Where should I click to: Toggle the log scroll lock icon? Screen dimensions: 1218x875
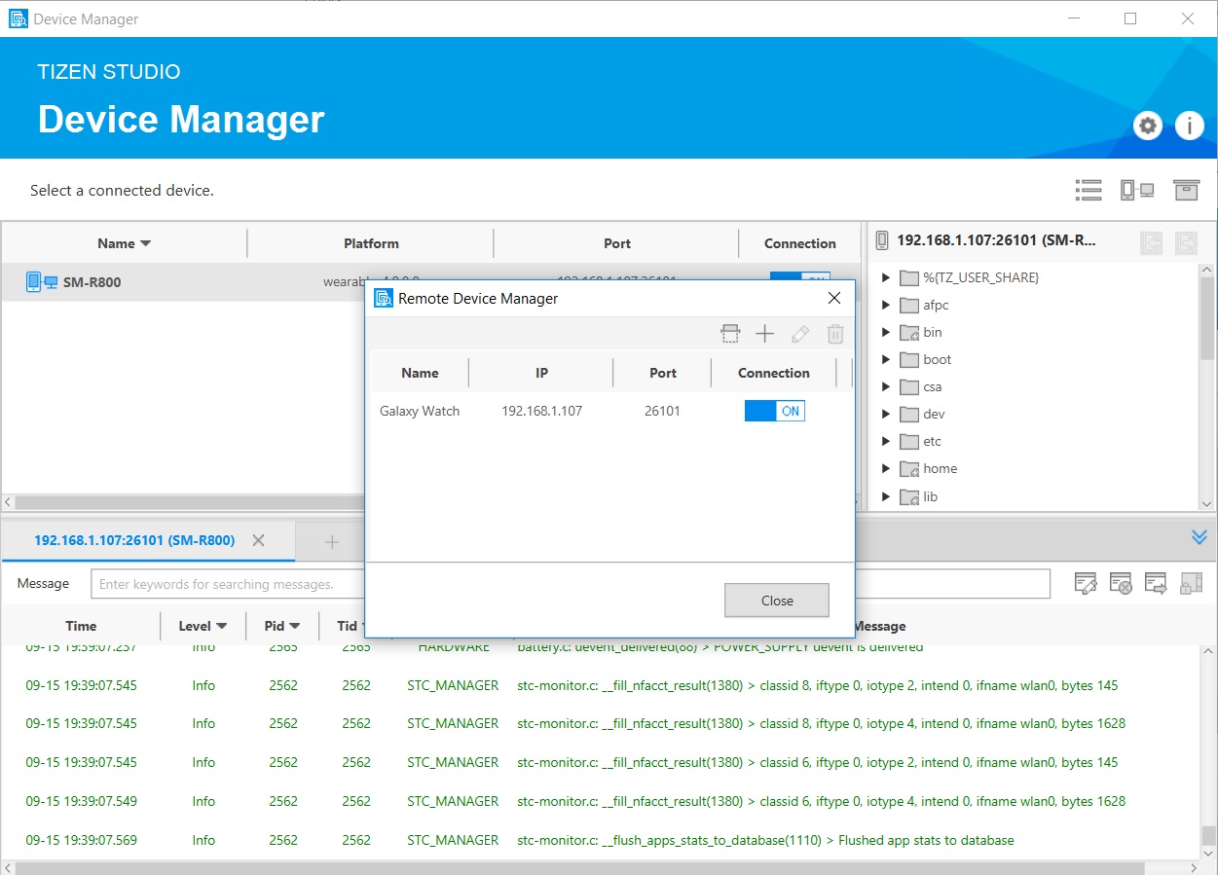coord(1191,584)
